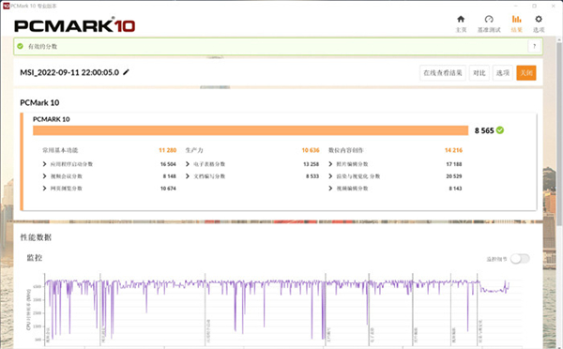Toggle the monitoring details switch

520,259
